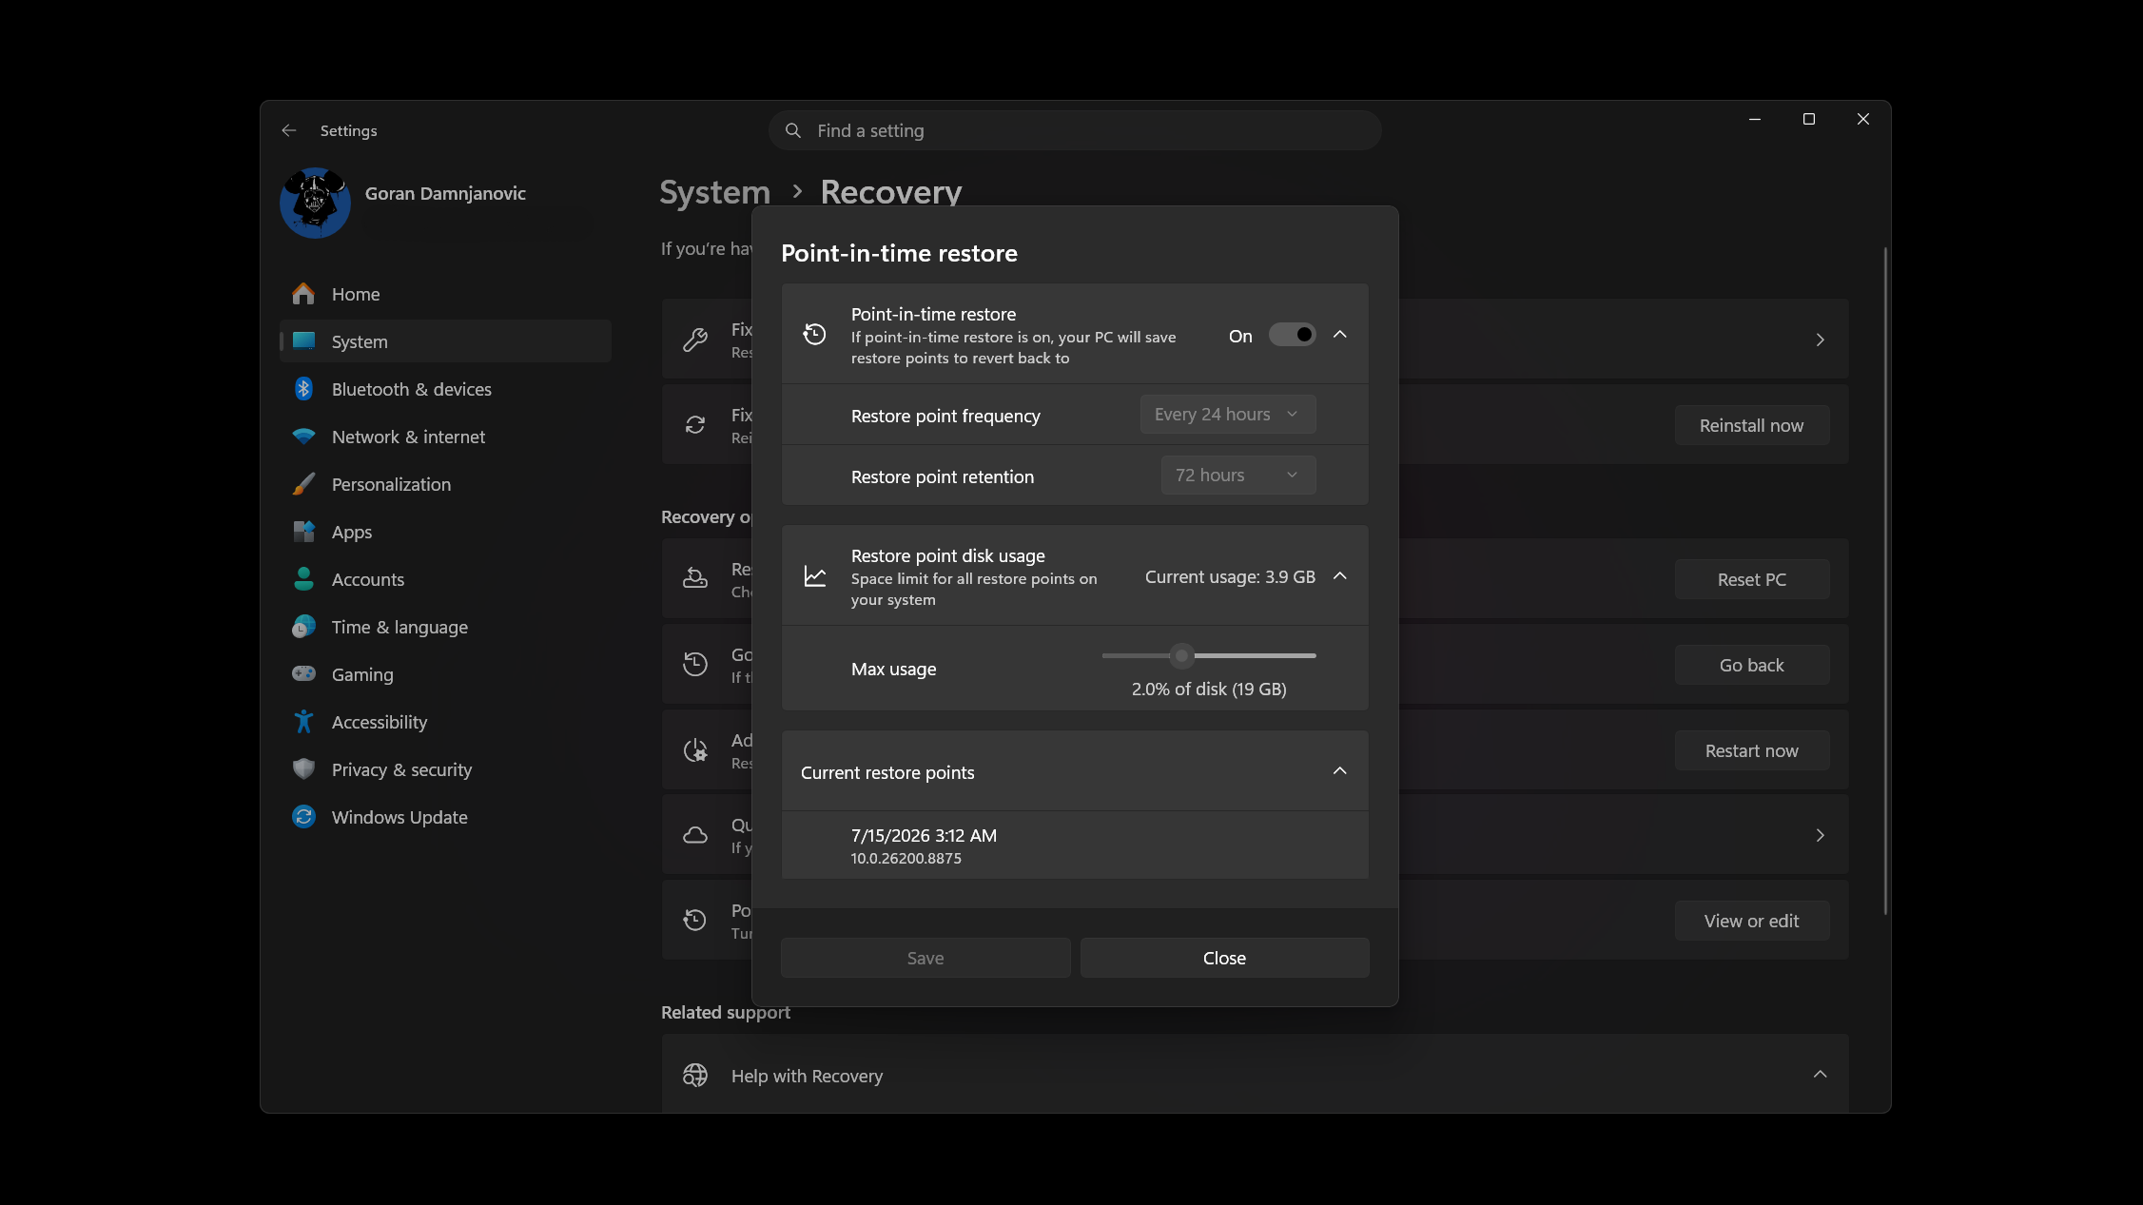This screenshot has width=2143, height=1205.
Task: Click the System monitor icon
Action: coord(303,341)
